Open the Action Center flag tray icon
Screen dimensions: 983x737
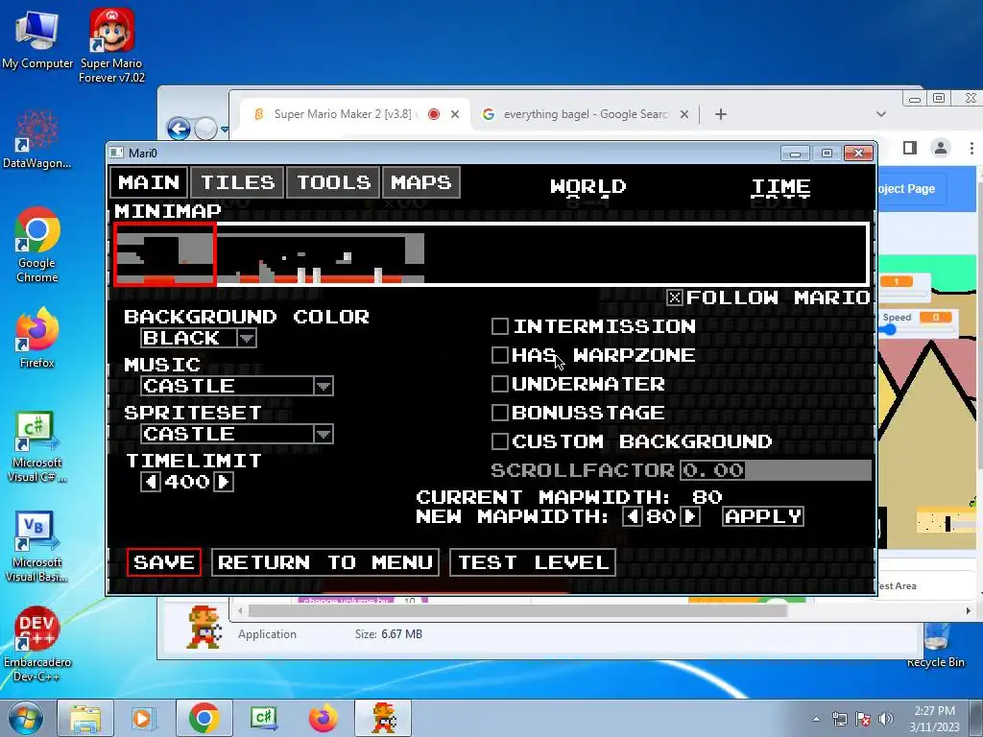tap(863, 719)
